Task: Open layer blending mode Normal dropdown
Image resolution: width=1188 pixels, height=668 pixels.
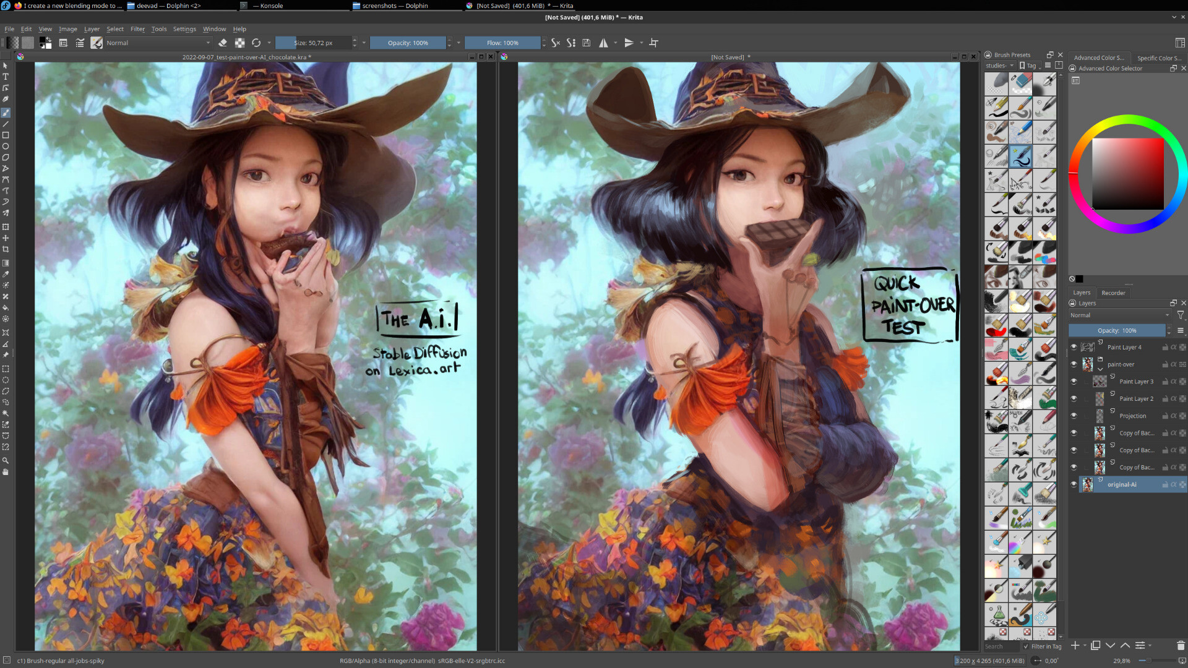Action: coord(1120,315)
